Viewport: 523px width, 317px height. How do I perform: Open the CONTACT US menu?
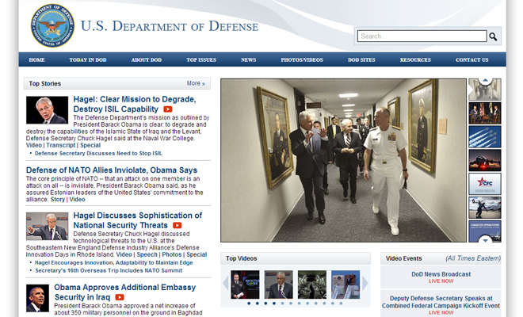(472, 59)
